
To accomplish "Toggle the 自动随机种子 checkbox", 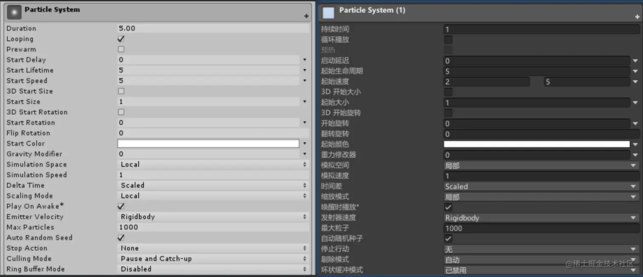I will tap(448, 239).
